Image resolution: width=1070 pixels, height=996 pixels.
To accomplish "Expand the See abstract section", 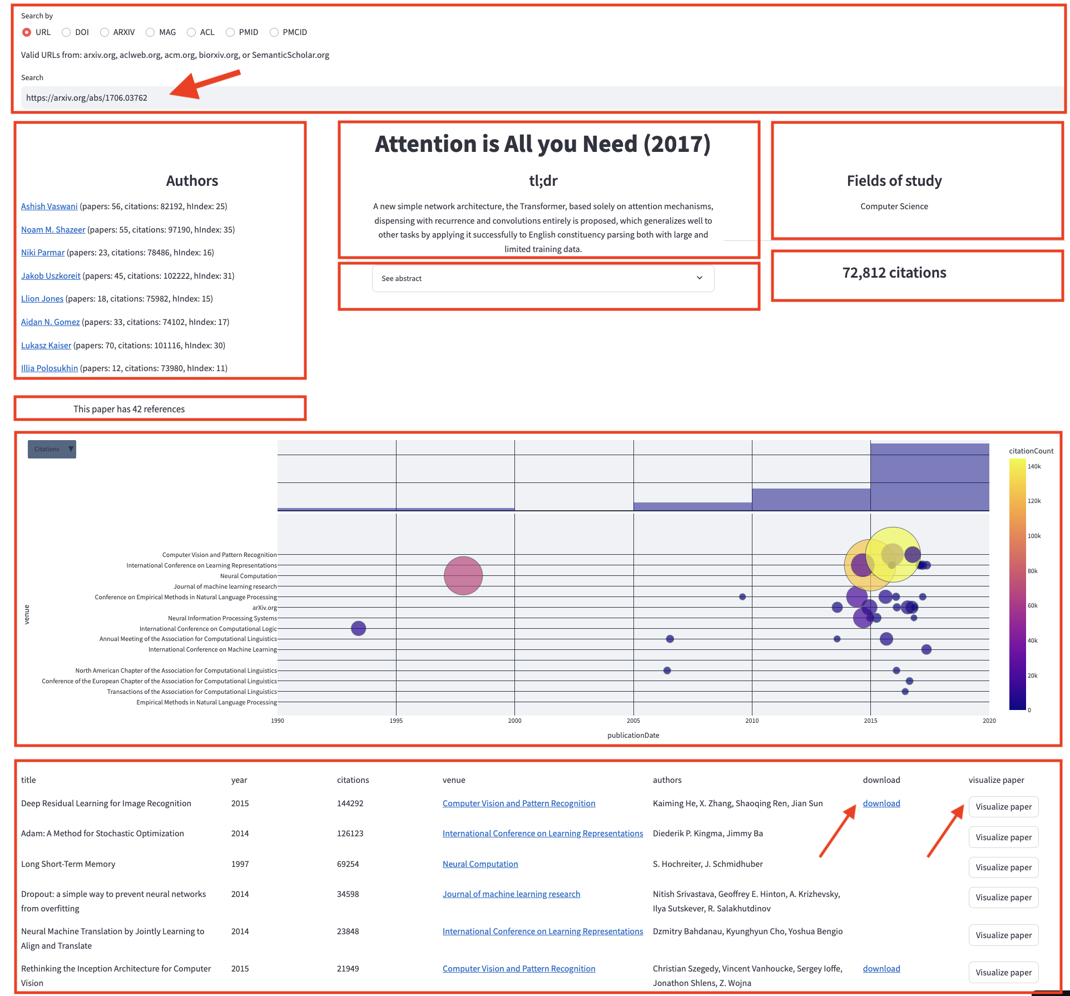I will [x=542, y=278].
